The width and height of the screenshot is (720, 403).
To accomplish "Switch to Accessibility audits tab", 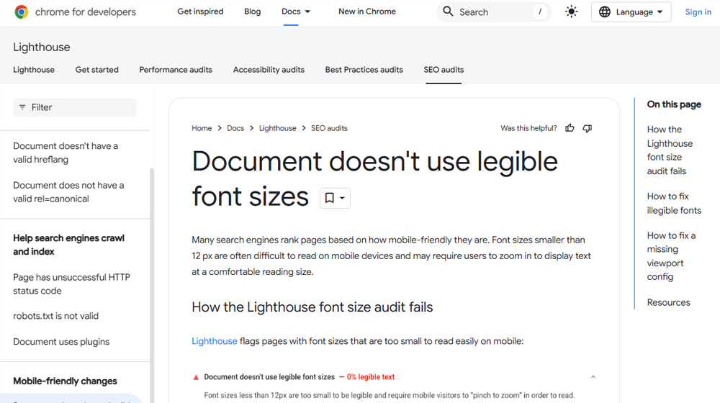I will click(x=269, y=70).
